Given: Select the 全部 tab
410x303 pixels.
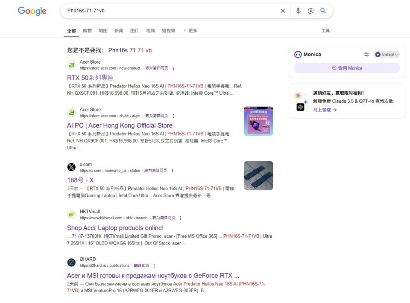Looking at the screenshot, I should 71,31.
